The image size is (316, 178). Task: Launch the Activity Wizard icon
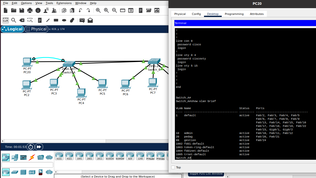(46, 10)
